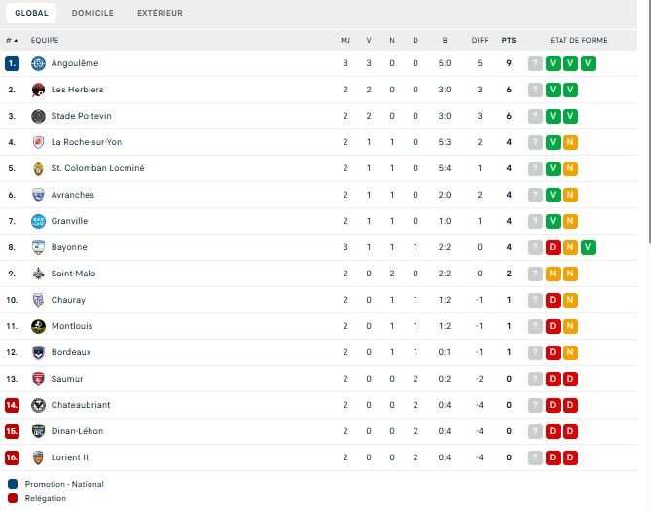Select the Granville club badge
The width and height of the screenshot is (651, 511).
point(38,221)
